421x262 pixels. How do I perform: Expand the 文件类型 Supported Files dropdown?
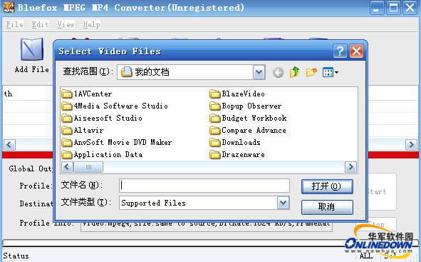tap(283, 203)
